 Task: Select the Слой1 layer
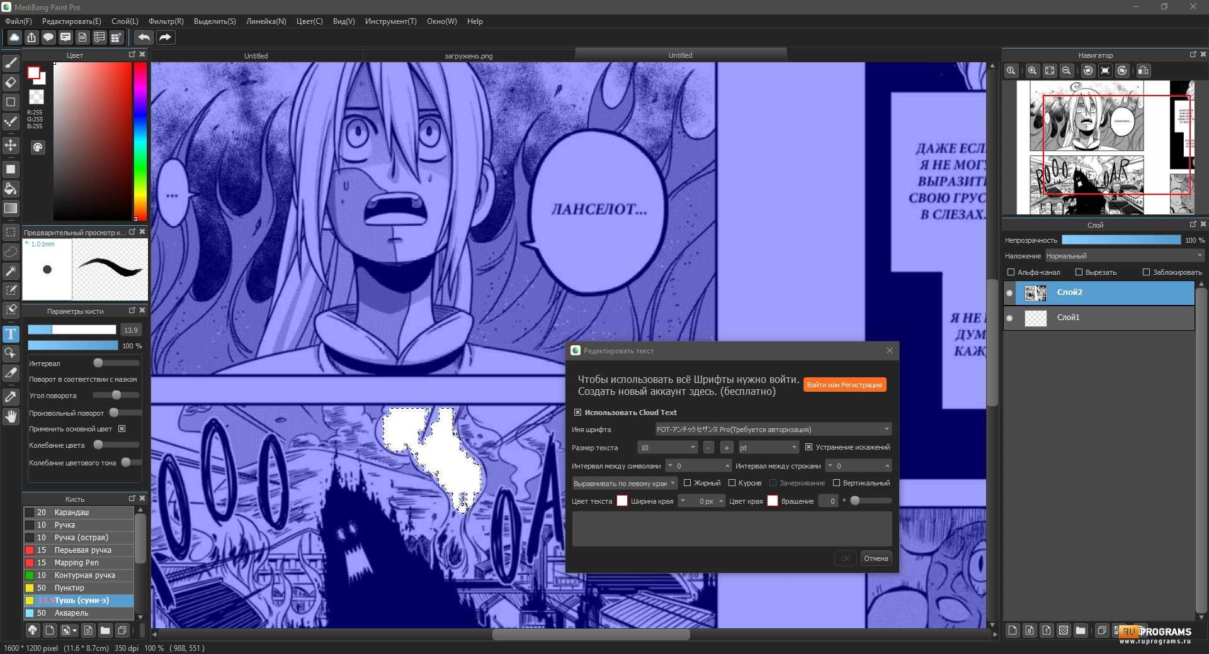point(1099,318)
